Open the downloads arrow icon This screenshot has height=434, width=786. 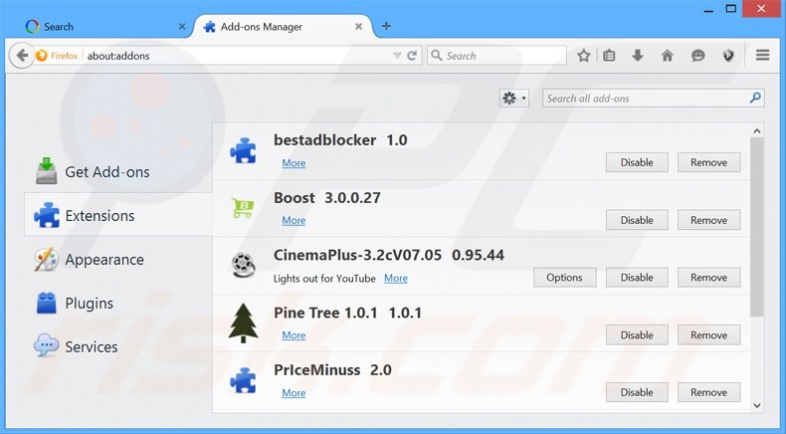tap(638, 56)
